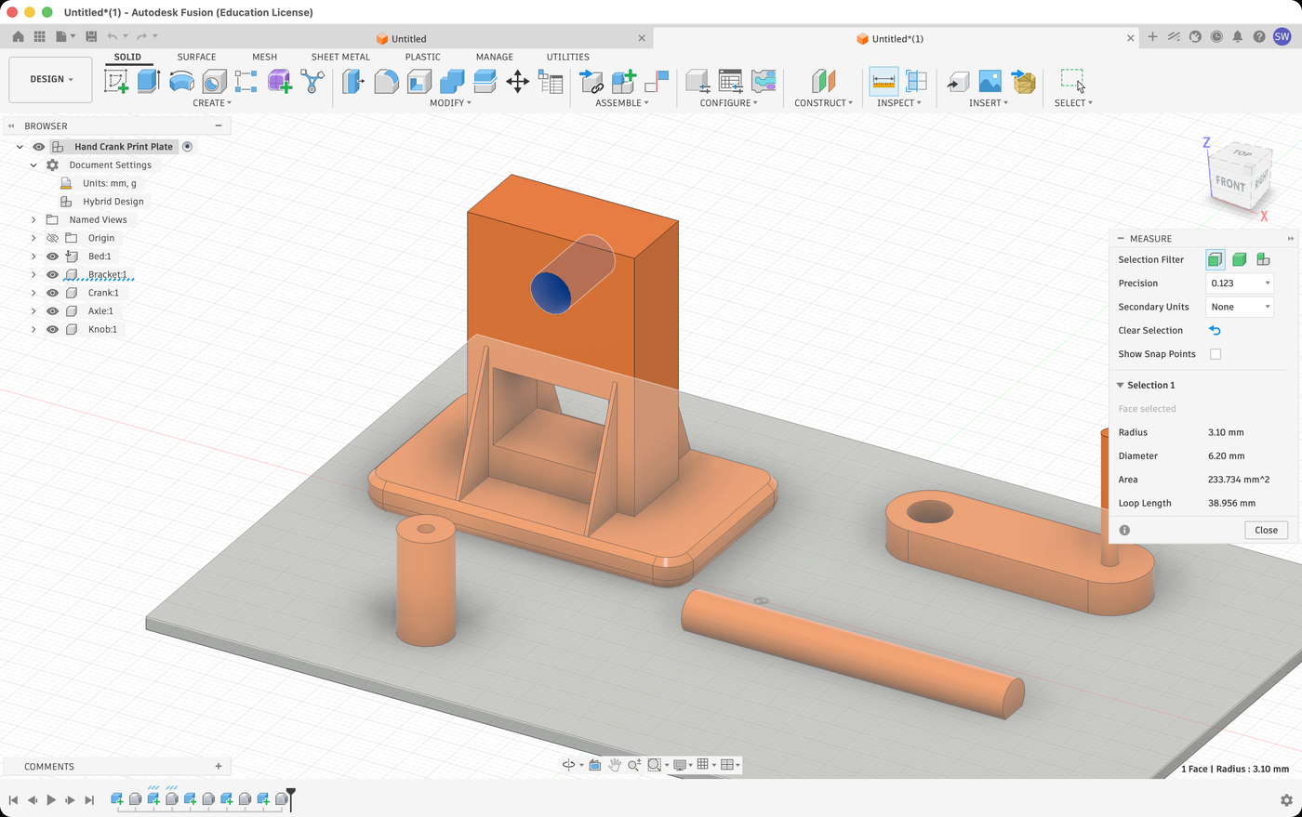Open the Orbit navigation tool
Viewport: 1302px width, 817px height.
568,765
